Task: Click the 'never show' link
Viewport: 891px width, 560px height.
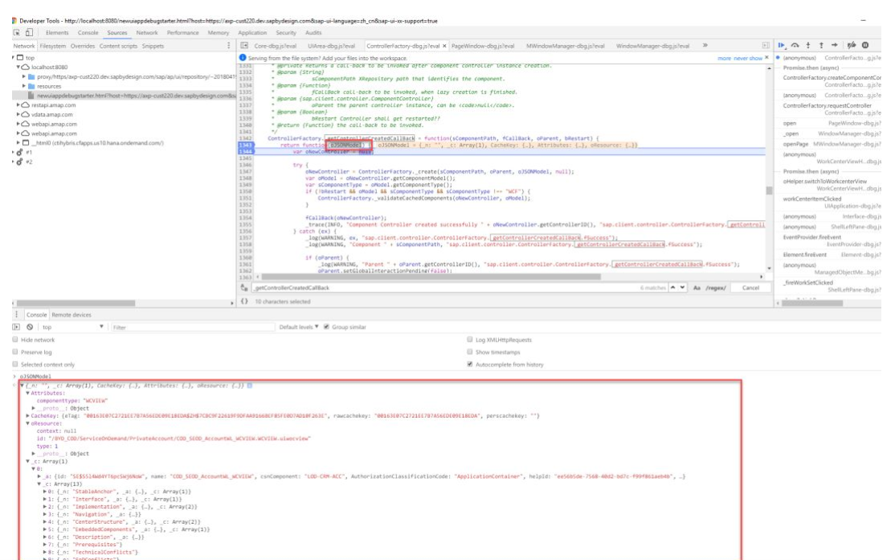Action: tap(748, 58)
